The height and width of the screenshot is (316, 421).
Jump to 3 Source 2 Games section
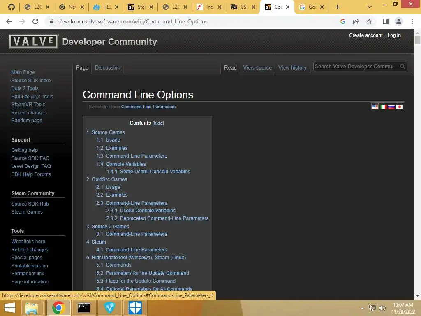click(108, 227)
